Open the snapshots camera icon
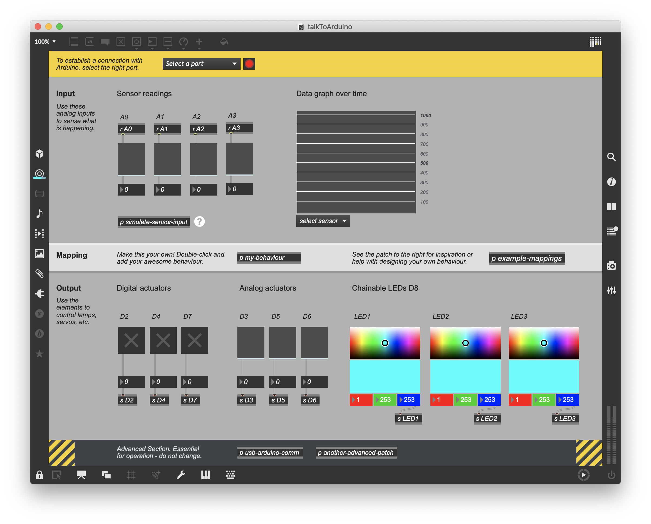 [x=612, y=266]
